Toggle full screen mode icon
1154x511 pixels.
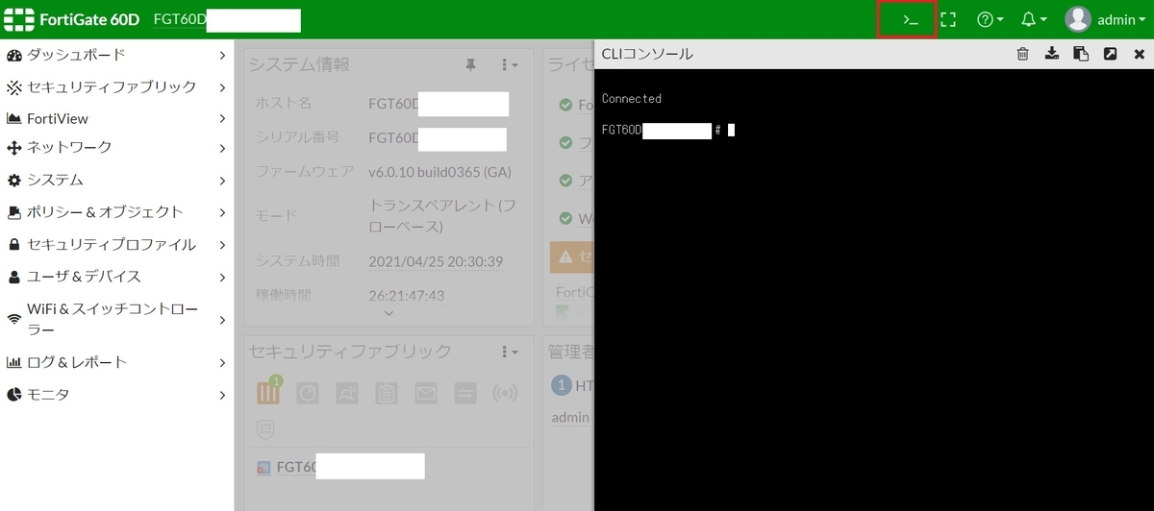point(948,19)
